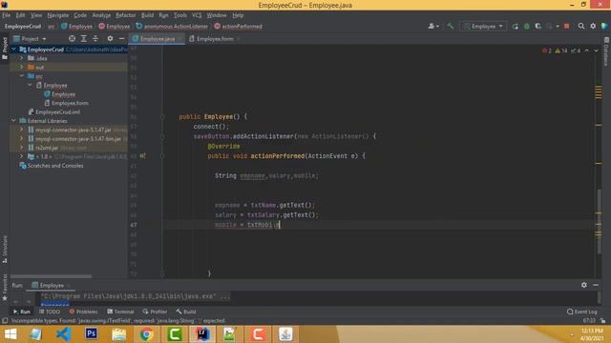Expand the out folder

tap(22, 68)
